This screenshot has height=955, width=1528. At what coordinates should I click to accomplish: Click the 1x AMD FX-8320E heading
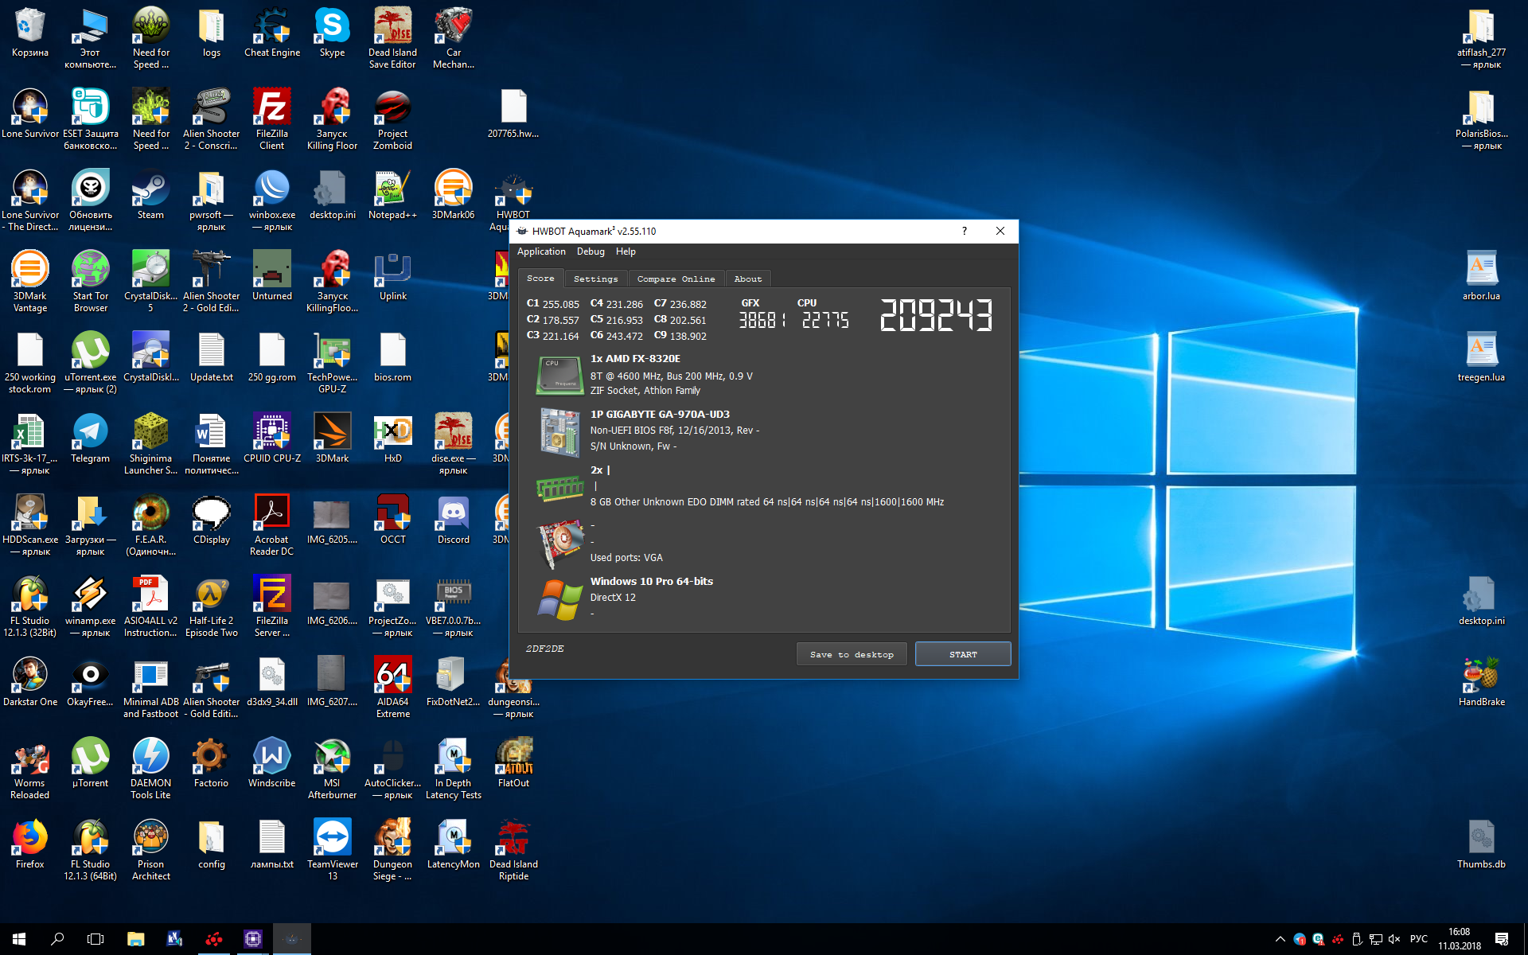pos(635,359)
